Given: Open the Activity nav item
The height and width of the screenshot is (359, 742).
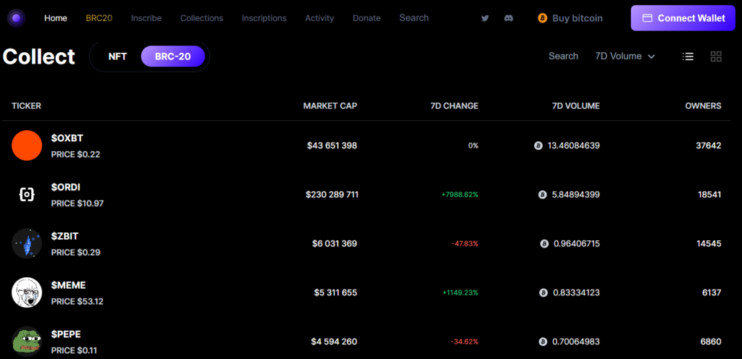Looking at the screenshot, I should (320, 18).
